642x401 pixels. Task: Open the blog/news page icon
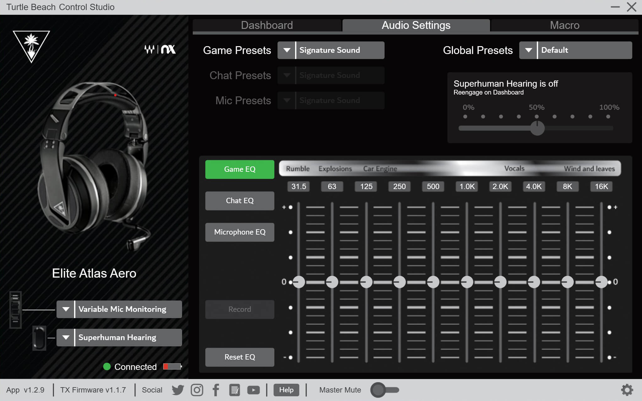tap(235, 390)
